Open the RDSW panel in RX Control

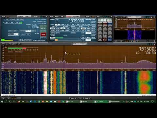[x=57, y=17]
